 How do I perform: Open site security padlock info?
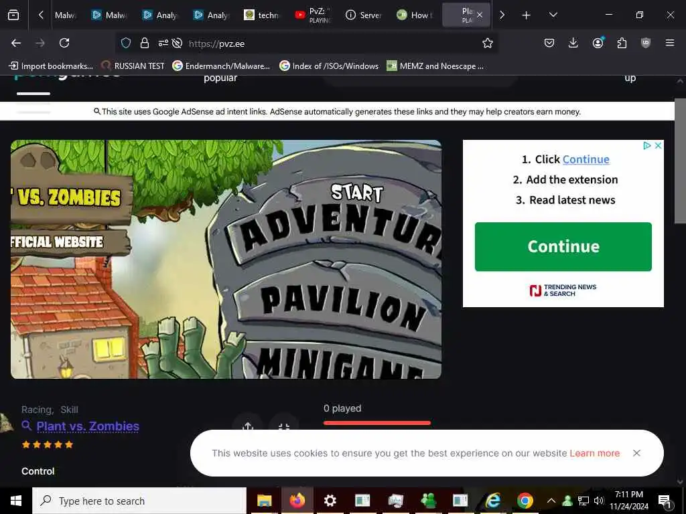tap(145, 43)
